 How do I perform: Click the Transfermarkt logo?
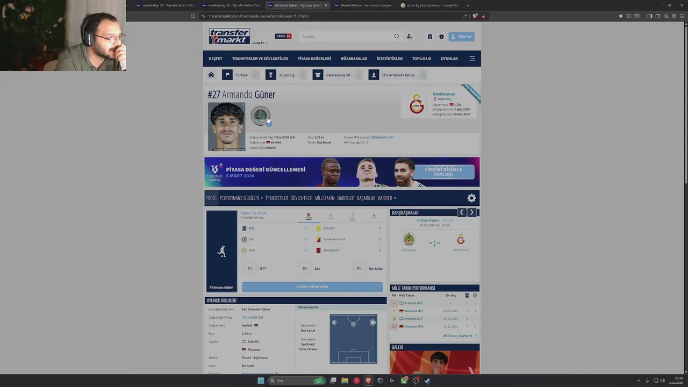point(230,36)
